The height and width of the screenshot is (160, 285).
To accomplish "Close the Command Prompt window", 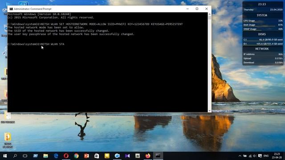I will pyautogui.click(x=207, y=9).
